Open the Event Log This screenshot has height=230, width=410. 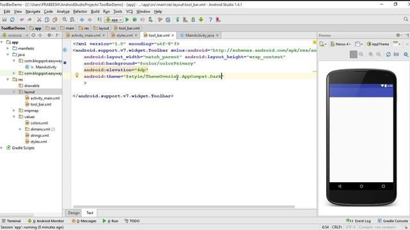[358, 221]
